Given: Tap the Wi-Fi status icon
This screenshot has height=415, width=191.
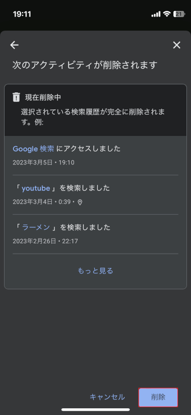Looking at the screenshot, I should [x=167, y=14].
